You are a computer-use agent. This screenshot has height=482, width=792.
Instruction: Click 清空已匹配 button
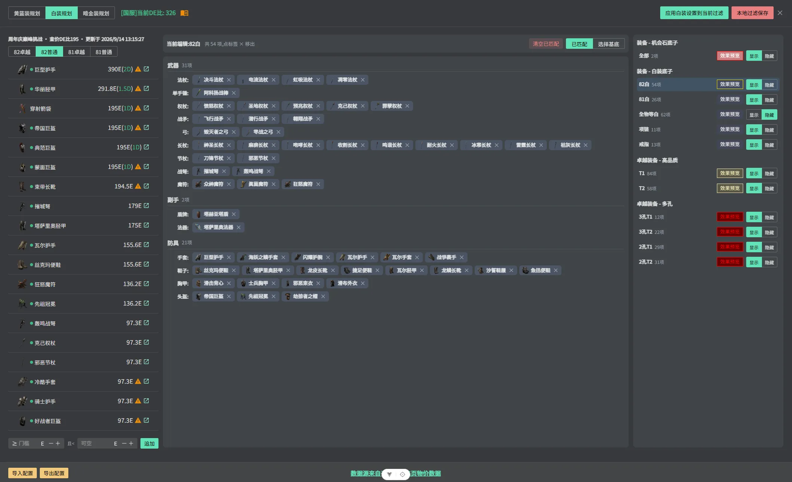(546, 44)
